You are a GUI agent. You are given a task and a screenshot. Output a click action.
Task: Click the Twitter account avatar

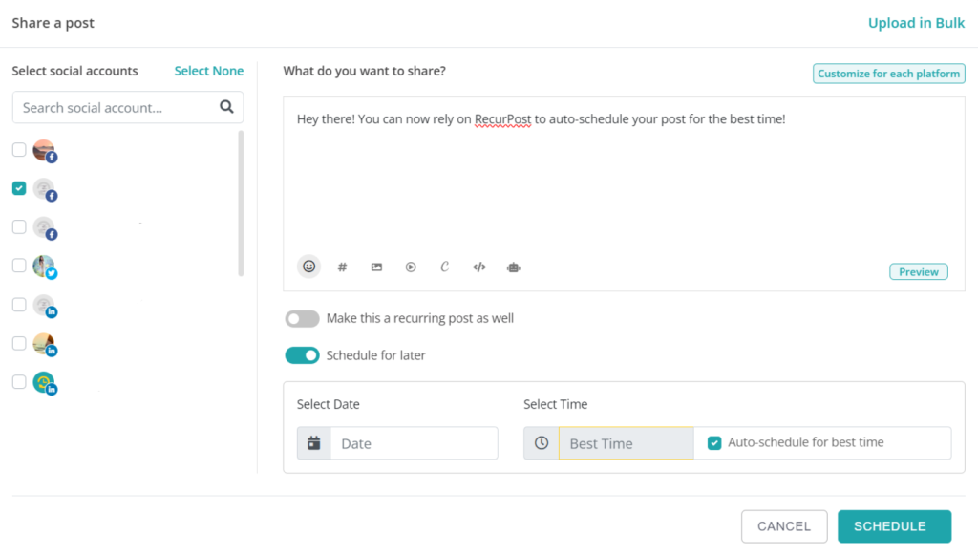(45, 267)
